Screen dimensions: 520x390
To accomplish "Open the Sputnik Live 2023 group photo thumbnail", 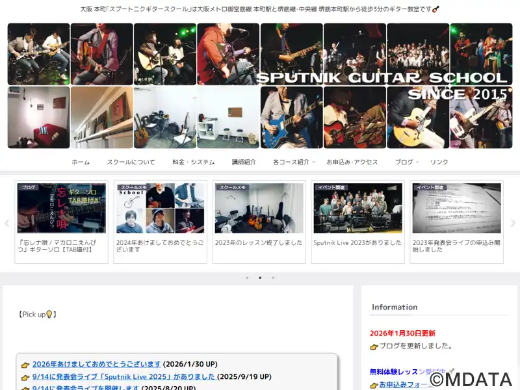I will click(x=358, y=208).
